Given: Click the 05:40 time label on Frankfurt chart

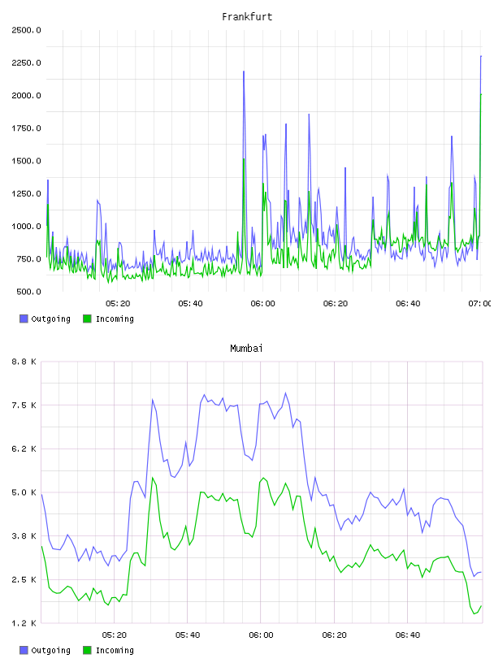Looking at the screenshot, I should click(190, 304).
